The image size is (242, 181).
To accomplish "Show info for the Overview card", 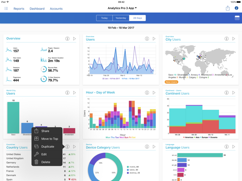I will tap(67, 38).
